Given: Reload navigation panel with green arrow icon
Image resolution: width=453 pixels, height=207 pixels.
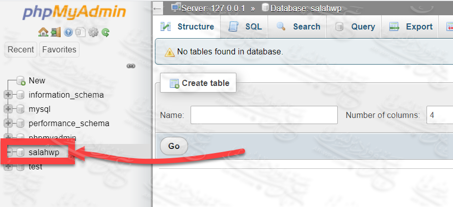Looking at the screenshot, I should pyautogui.click(x=105, y=33).
